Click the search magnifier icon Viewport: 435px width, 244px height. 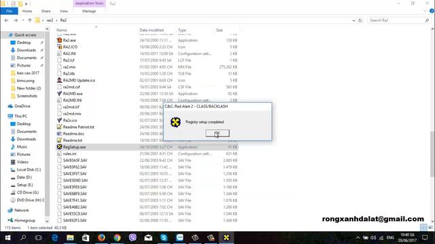point(427,20)
